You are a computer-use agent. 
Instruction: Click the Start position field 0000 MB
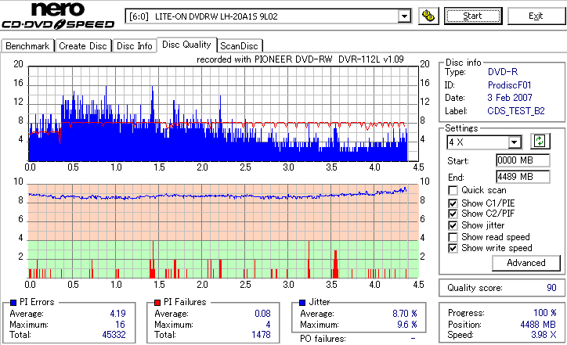[523, 160]
